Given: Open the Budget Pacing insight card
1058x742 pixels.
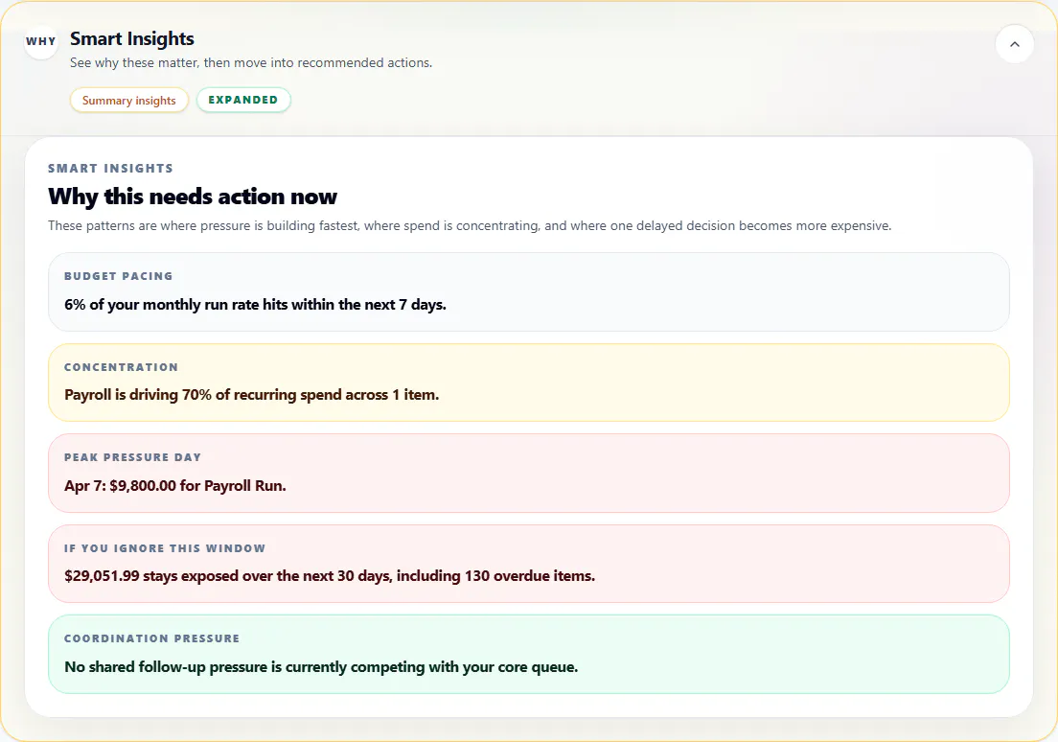Looking at the screenshot, I should [x=528, y=291].
